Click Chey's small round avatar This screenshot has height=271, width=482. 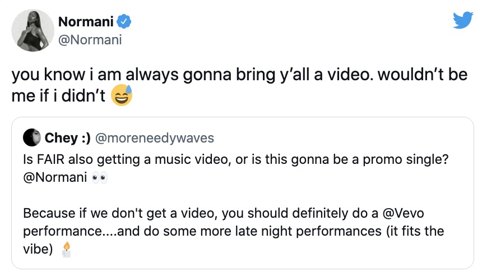[32, 138]
